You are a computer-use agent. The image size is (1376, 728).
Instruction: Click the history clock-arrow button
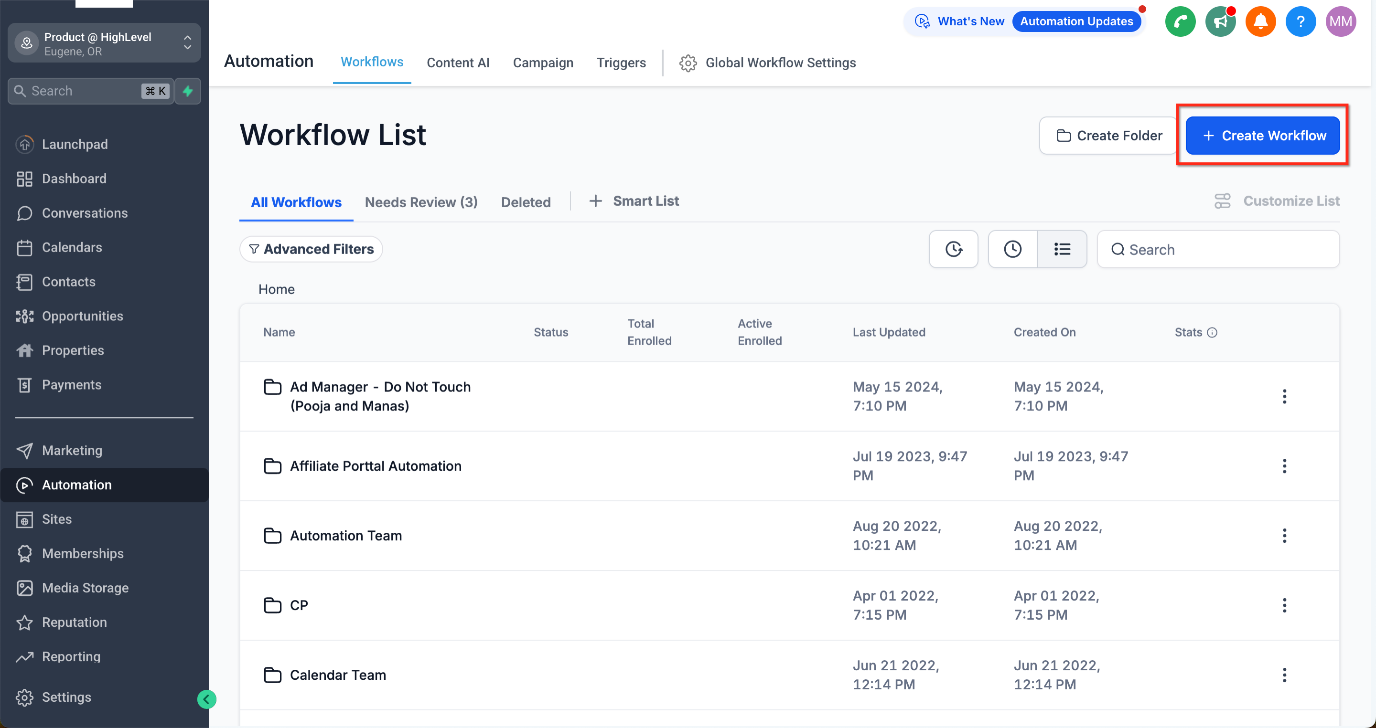(x=953, y=249)
